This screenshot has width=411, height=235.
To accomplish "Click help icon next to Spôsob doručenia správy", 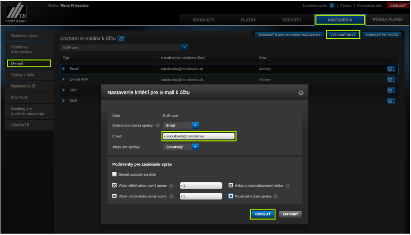I will 157,125.
